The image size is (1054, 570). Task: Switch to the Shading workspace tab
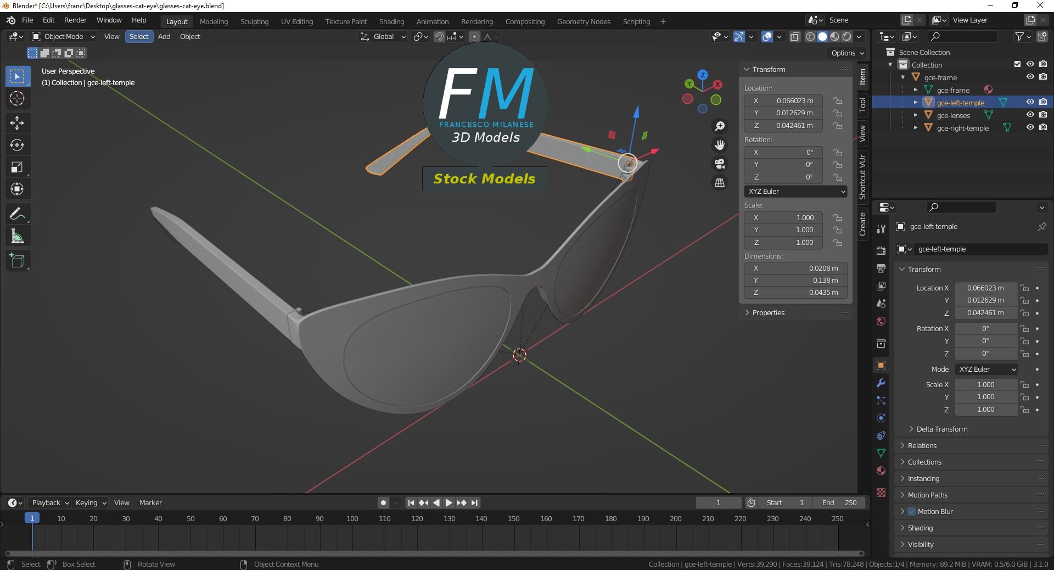point(391,21)
